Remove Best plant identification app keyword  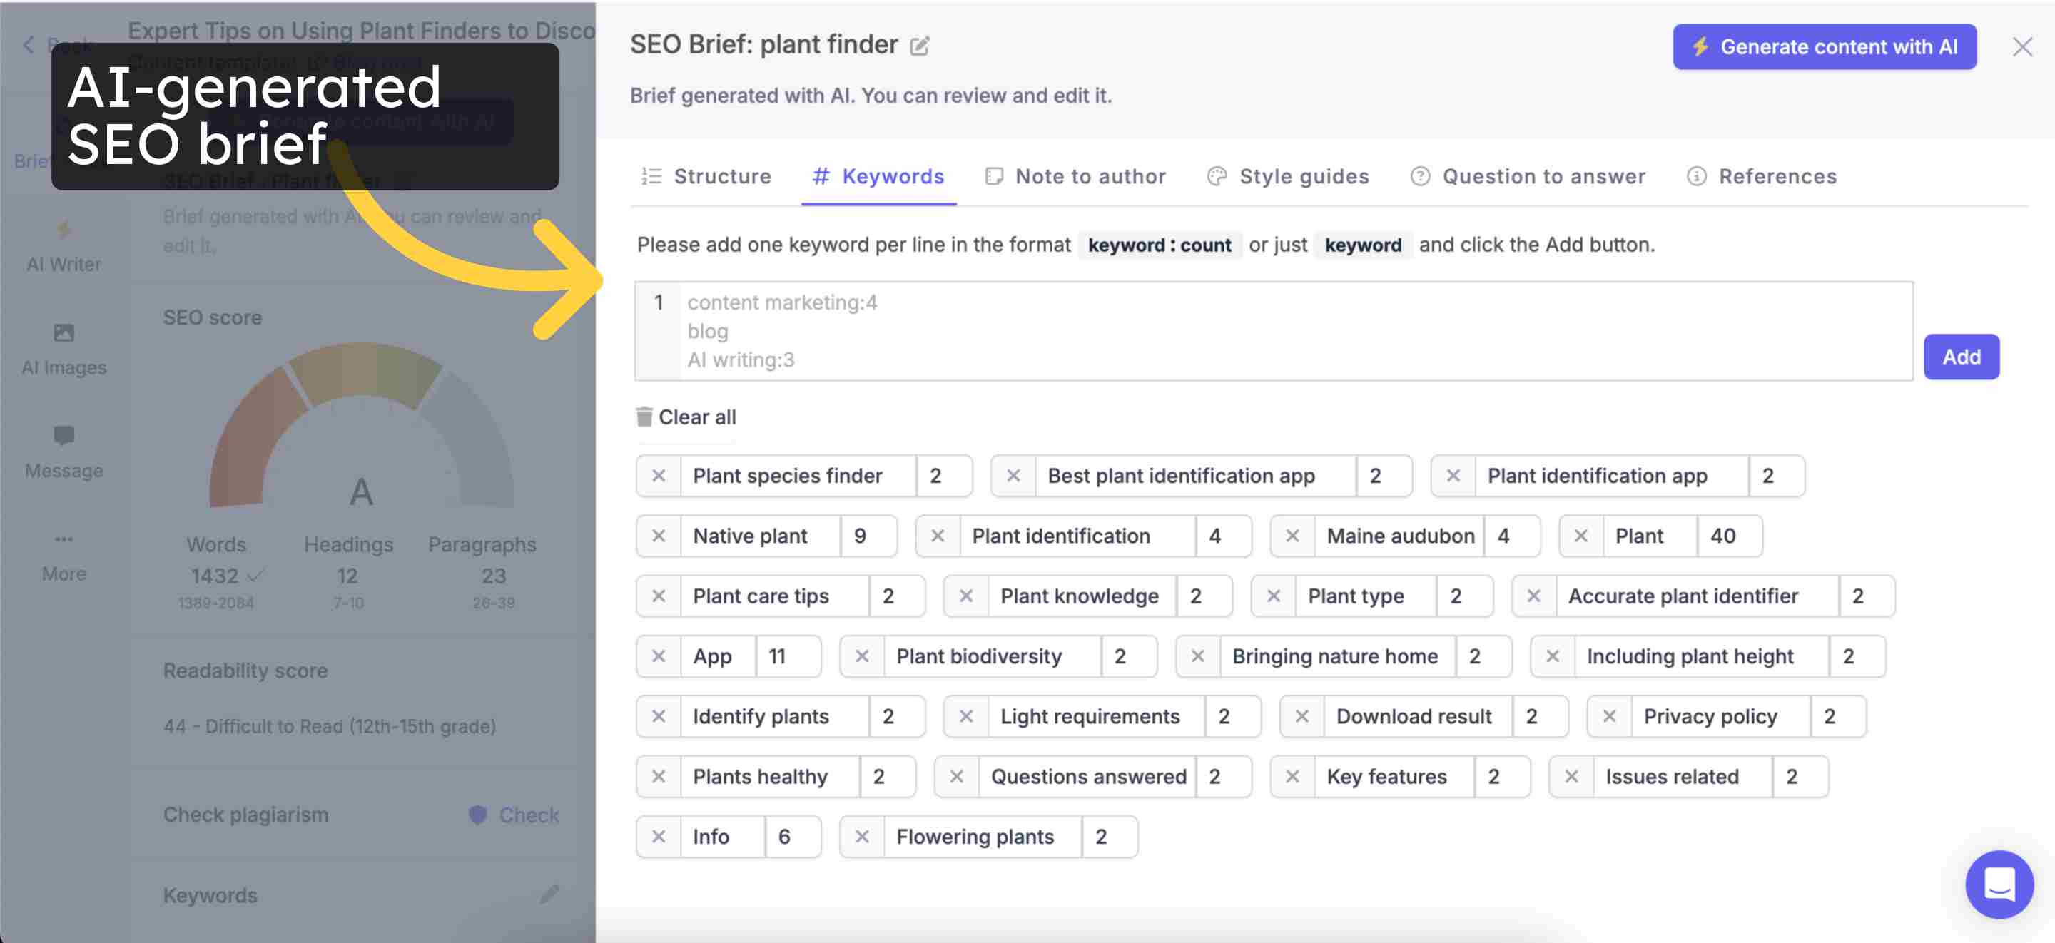tap(1013, 476)
